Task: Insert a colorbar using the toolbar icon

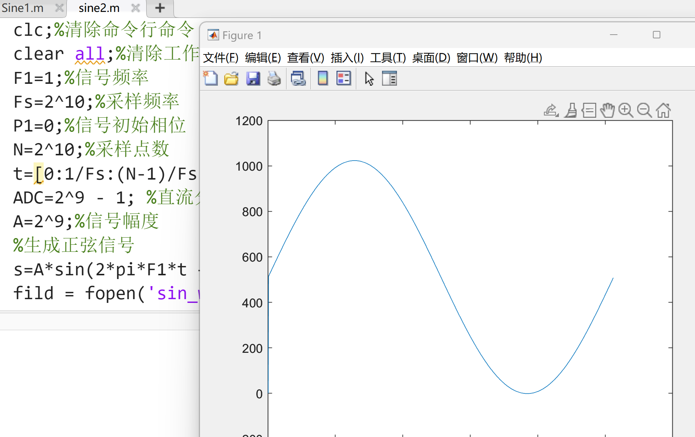Action: pos(323,79)
